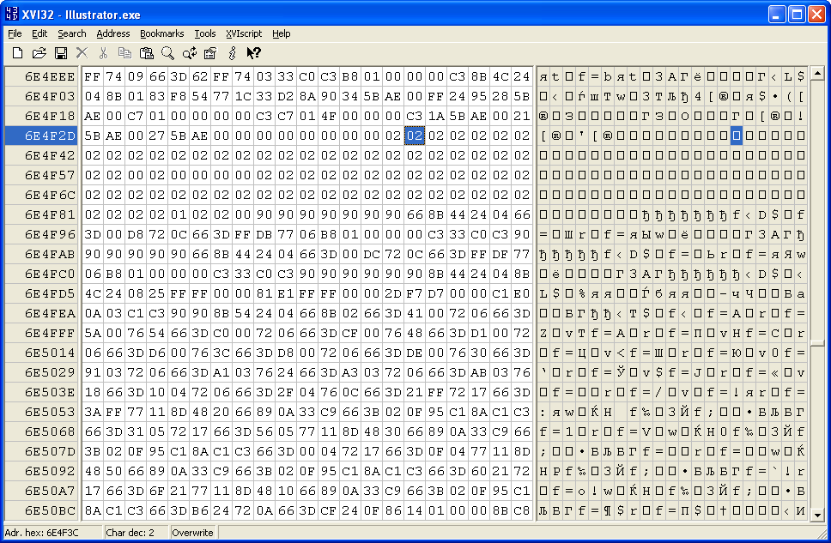Viewport: 831px width, 543px height.
Task: Click the highlighted character cell in the text pane
Action: [x=736, y=136]
